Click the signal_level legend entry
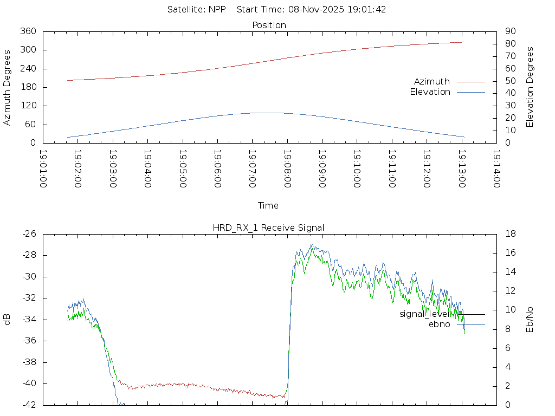Image resolution: width=555 pixels, height=416 pixels. (424, 314)
